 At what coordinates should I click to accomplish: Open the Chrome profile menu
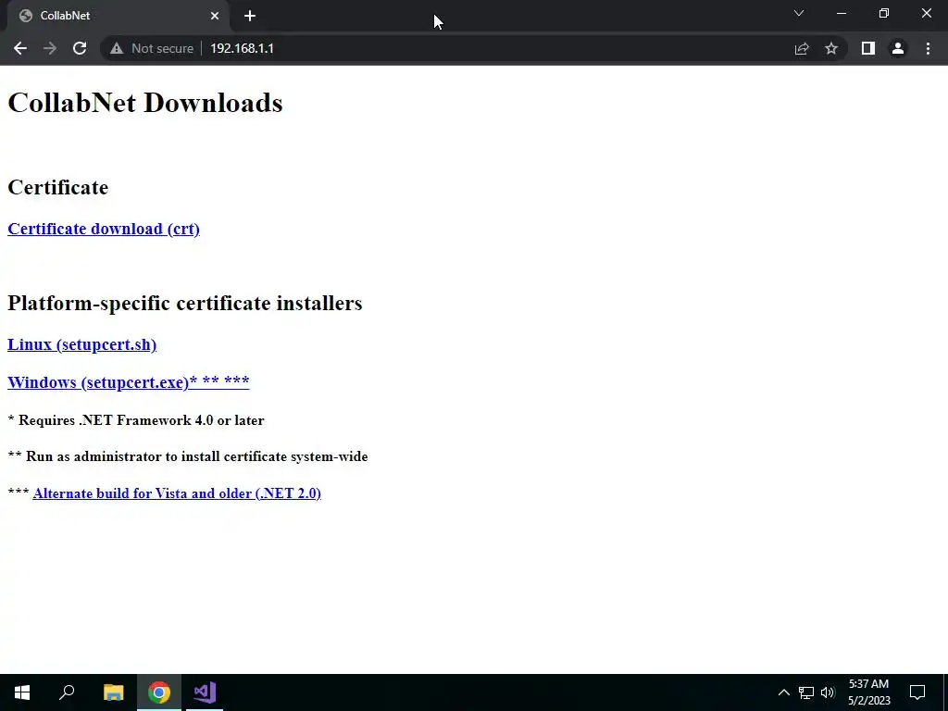898,48
